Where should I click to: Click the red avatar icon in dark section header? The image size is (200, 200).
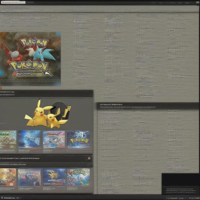pyautogui.click(x=89, y=158)
